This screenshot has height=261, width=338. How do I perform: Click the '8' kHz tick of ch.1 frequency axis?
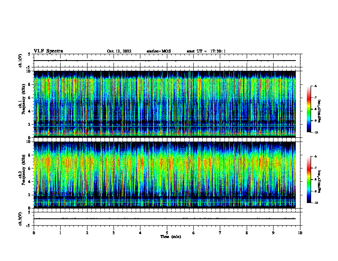pyautogui.click(x=29, y=84)
